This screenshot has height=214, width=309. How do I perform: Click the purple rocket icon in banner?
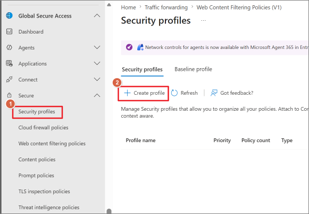[x=129, y=47]
